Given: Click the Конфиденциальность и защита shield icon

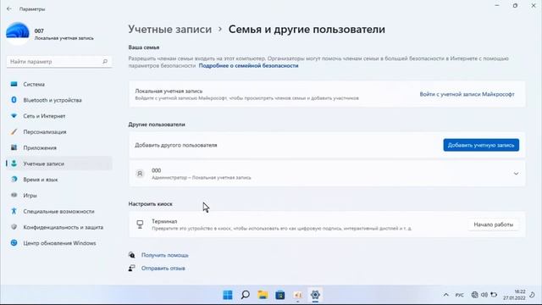Looking at the screenshot, I should point(14,227).
